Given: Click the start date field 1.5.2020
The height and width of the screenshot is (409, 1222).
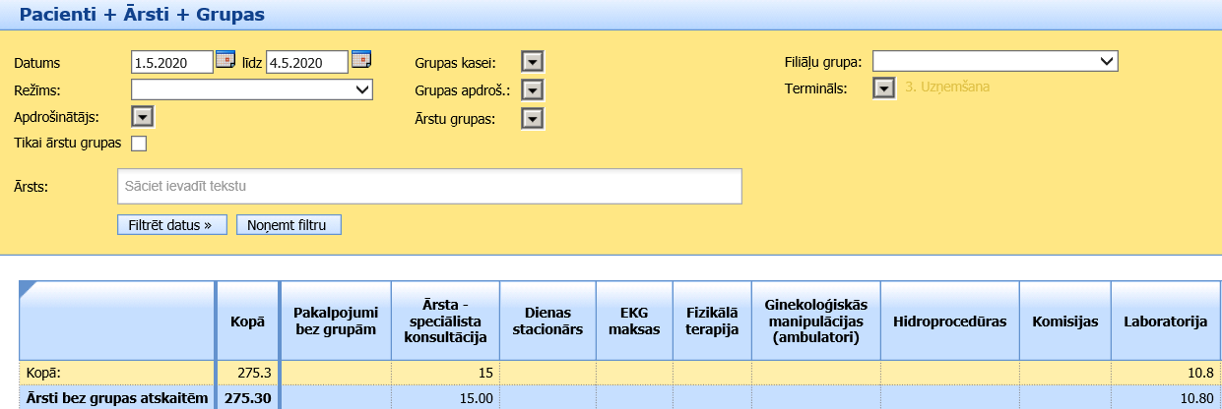Looking at the screenshot, I should [171, 63].
